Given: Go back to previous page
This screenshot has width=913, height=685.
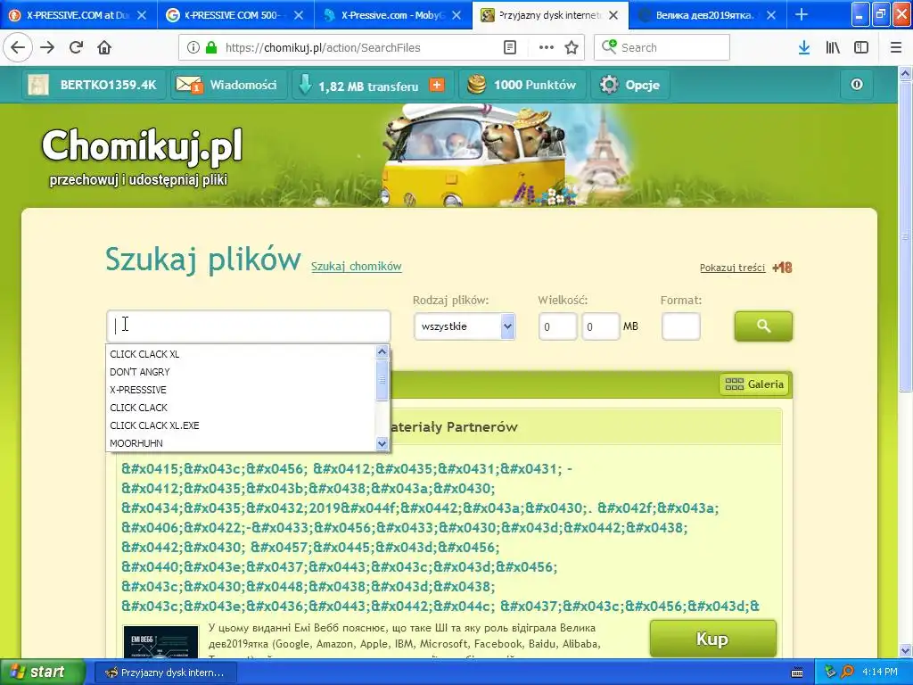Looking at the screenshot, I should 18,48.
